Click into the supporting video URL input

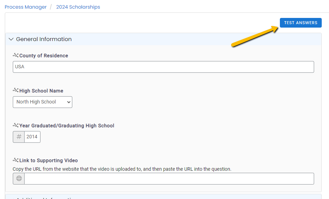click(169, 179)
